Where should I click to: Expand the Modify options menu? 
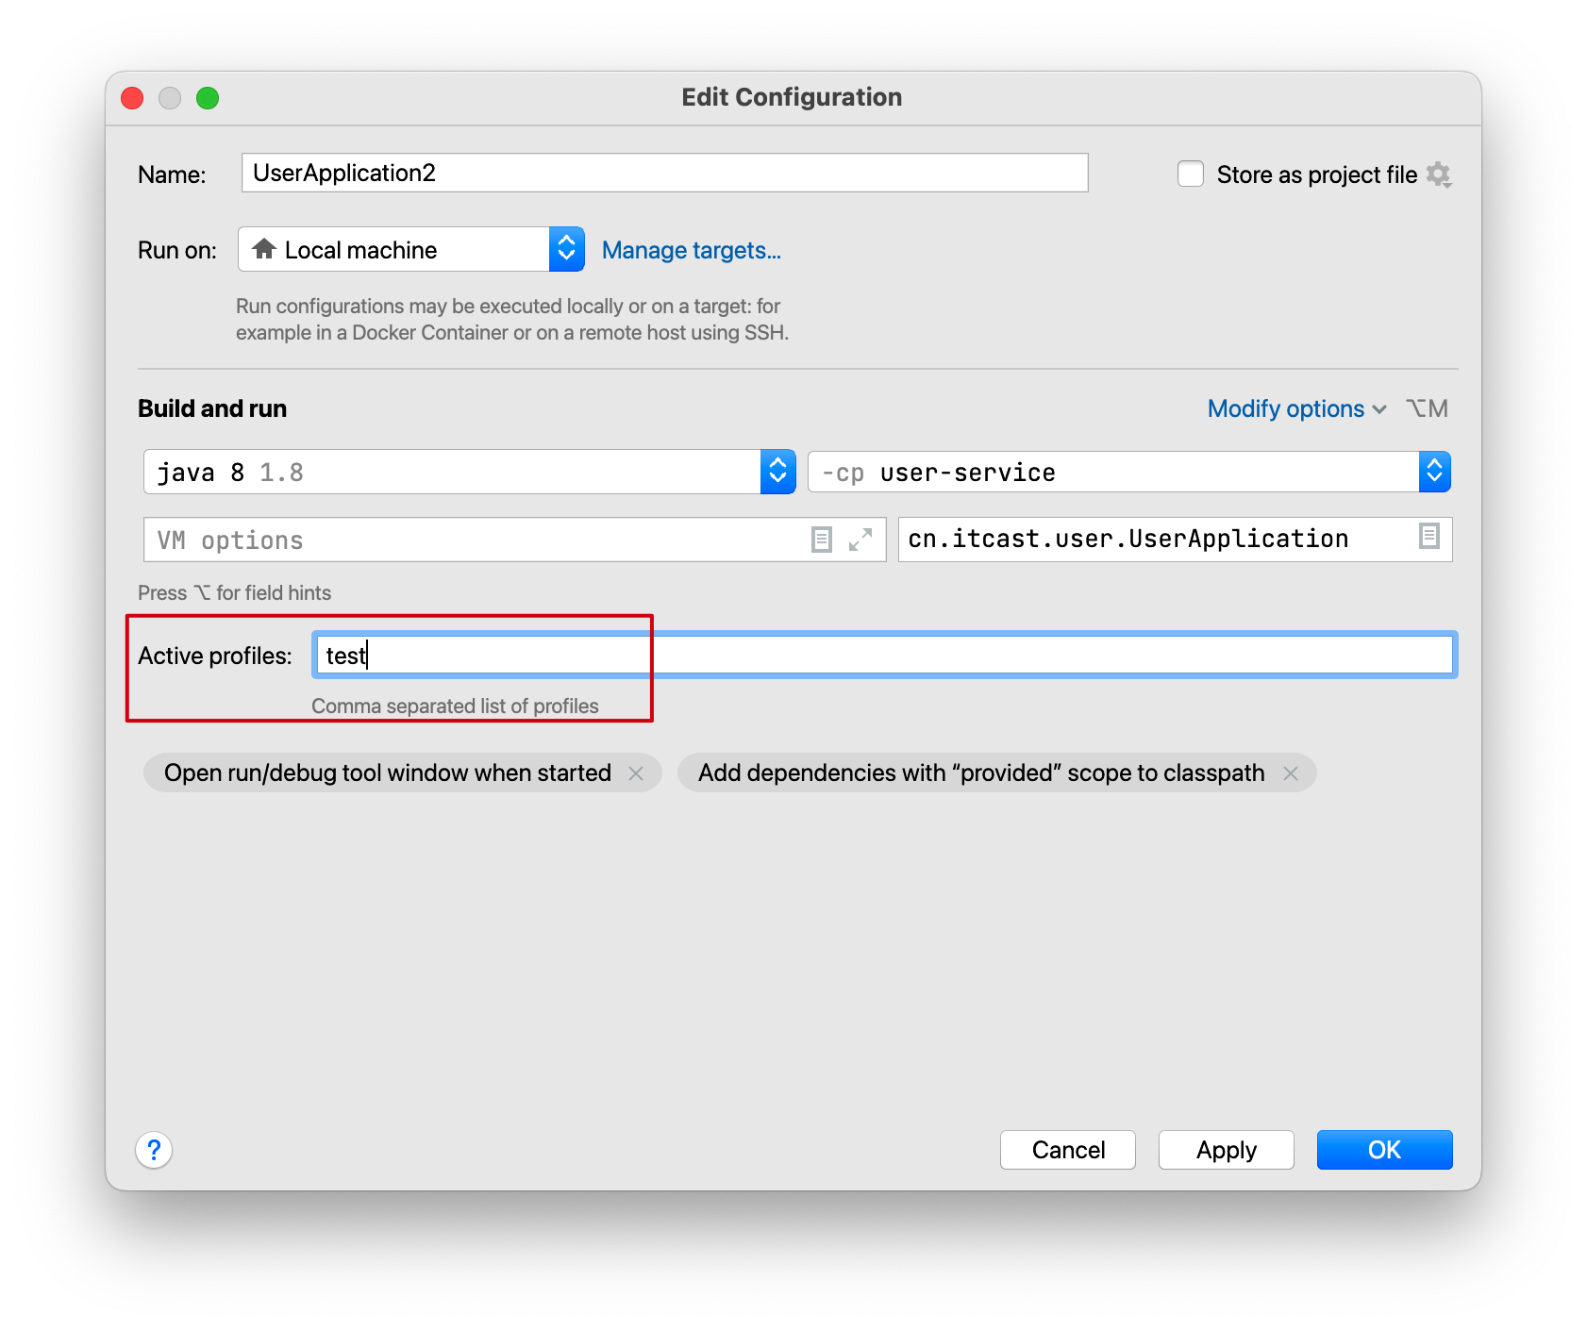pos(1297,408)
